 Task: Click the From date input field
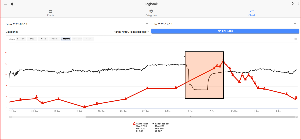[x=75, y=24]
